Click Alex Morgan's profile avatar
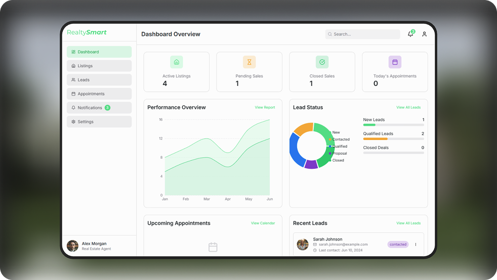Image resolution: width=497 pixels, height=280 pixels. [x=72, y=246]
